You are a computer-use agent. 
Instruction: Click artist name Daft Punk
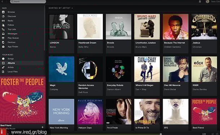coord(83,92)
